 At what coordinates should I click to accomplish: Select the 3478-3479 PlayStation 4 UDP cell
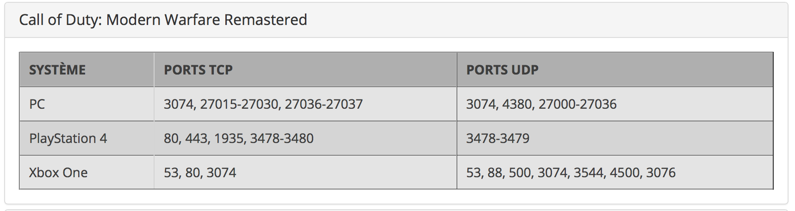click(x=497, y=138)
